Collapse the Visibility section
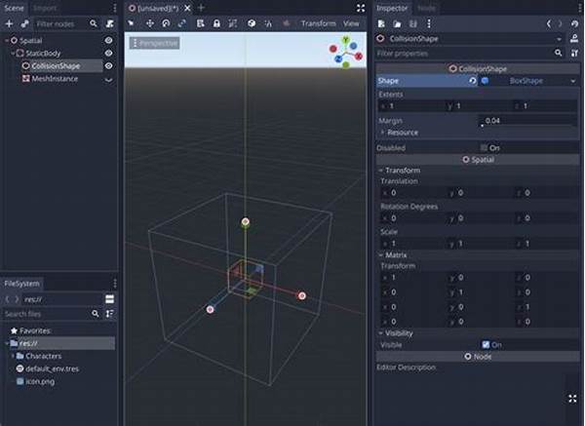 (381, 333)
